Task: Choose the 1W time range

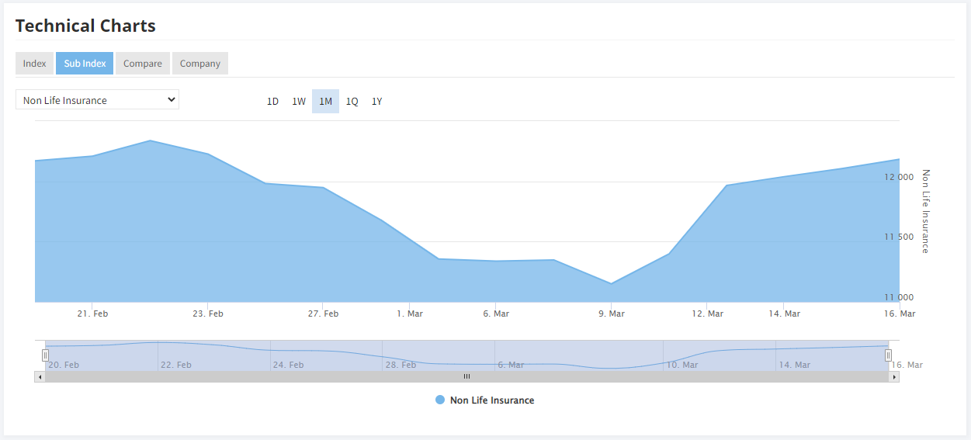Action: [299, 102]
